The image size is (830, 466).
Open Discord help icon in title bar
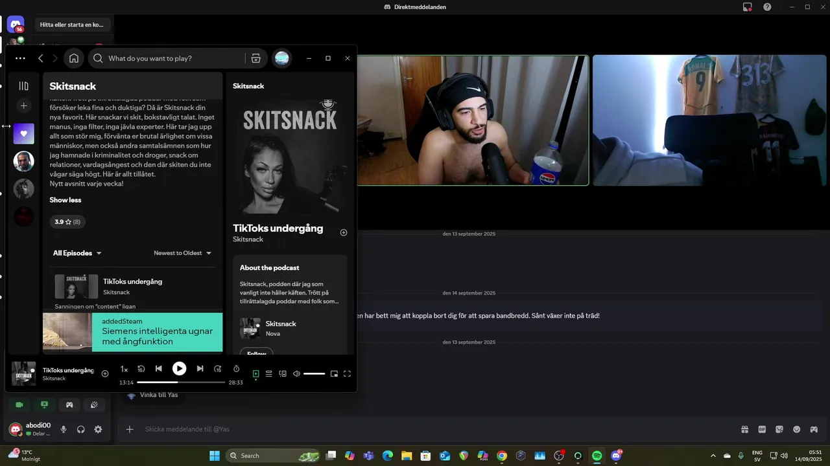[x=767, y=7]
